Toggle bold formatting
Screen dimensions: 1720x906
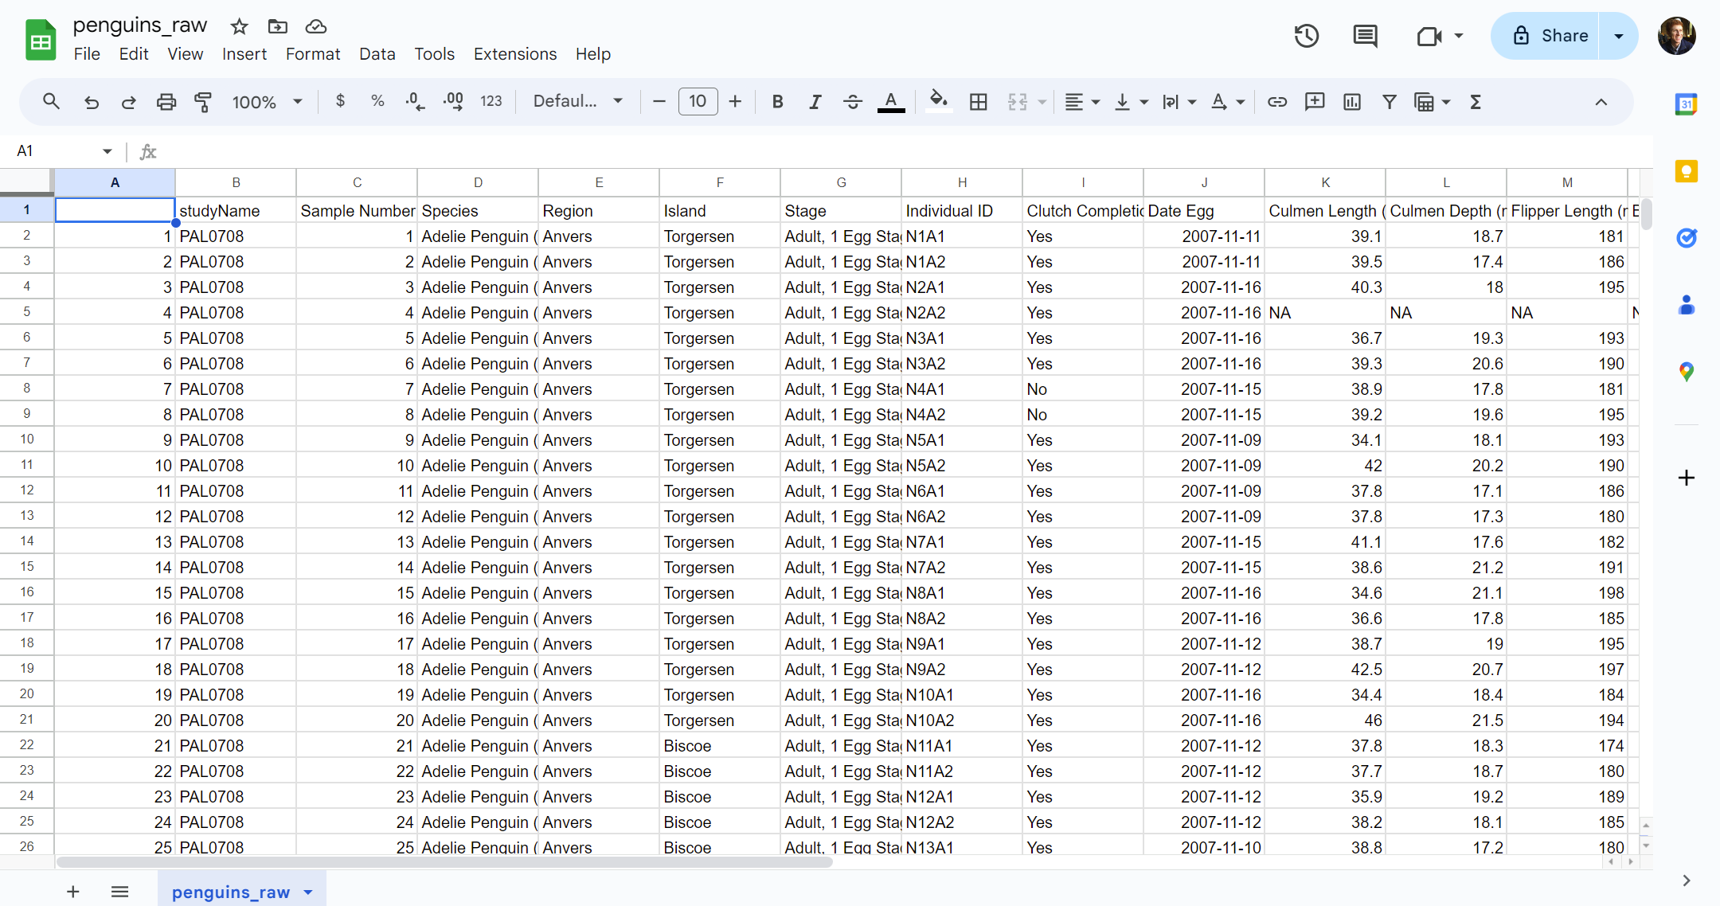(777, 102)
